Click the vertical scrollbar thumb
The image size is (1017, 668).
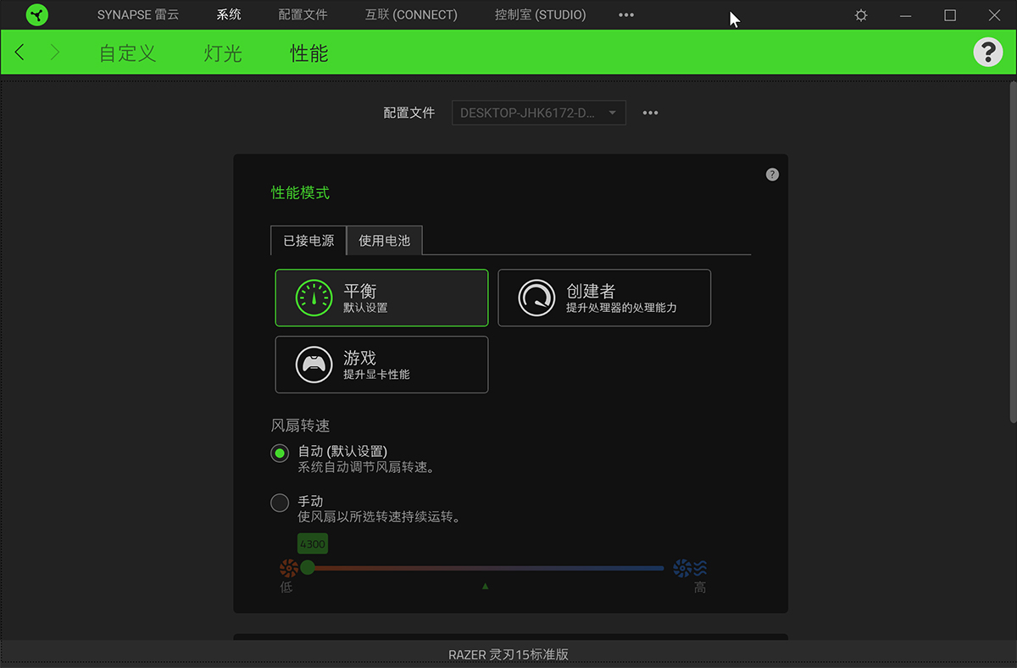click(1013, 252)
